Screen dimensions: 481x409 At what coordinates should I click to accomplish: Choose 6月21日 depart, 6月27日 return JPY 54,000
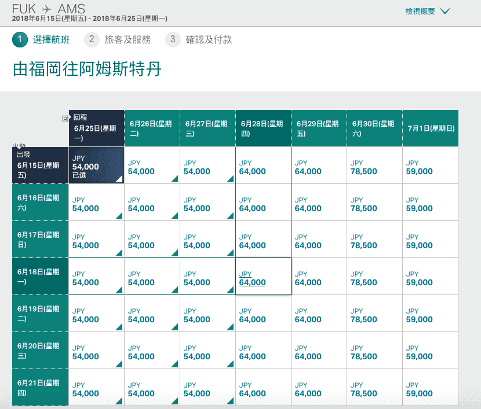(x=207, y=388)
